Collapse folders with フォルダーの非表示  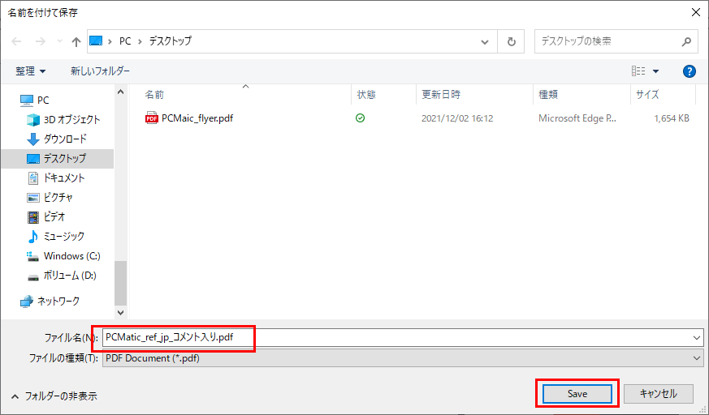click(x=54, y=396)
